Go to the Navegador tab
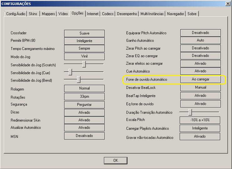This screenshot has width=232, height=169. tap(175, 14)
